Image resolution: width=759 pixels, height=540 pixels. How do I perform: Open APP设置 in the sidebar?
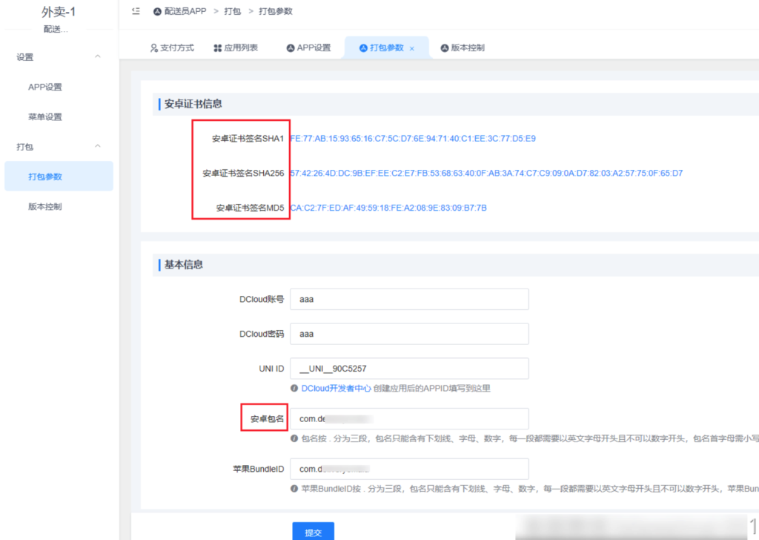[45, 87]
